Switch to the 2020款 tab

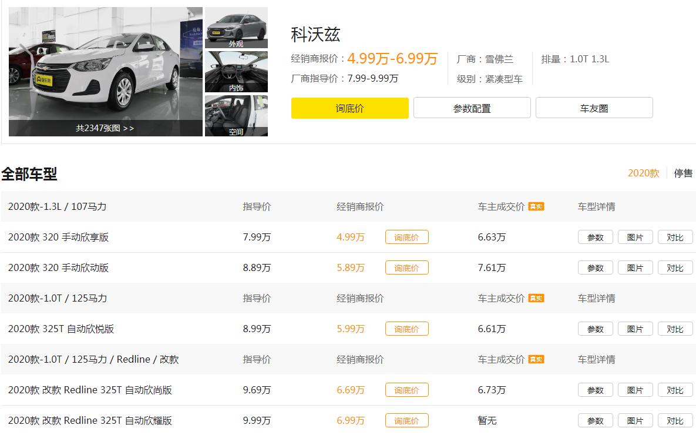(643, 173)
